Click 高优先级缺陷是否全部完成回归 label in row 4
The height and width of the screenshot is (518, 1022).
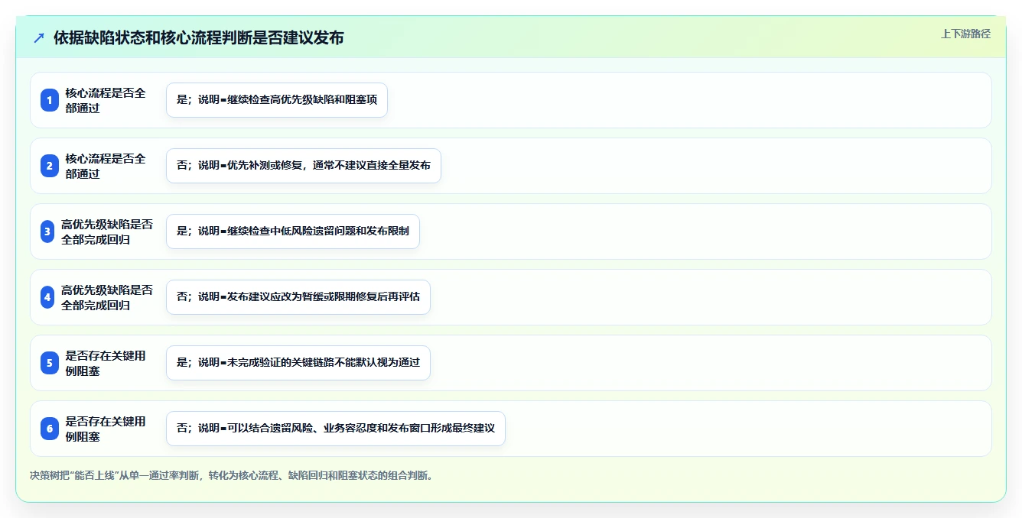pyautogui.click(x=107, y=297)
